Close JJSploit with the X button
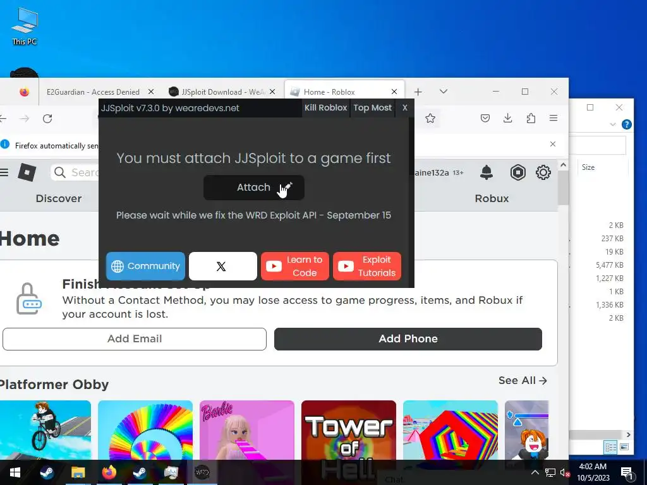This screenshot has height=485, width=647. coord(405,107)
